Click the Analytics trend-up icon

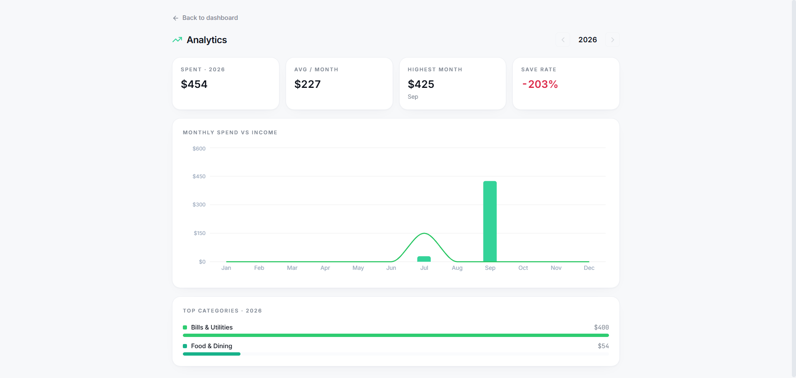177,40
